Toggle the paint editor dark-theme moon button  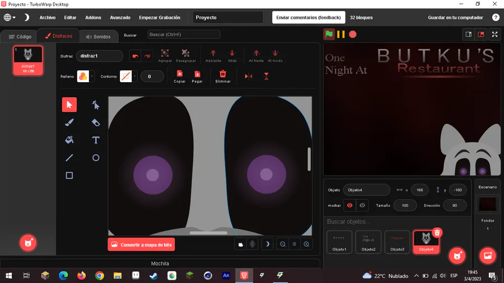267,244
